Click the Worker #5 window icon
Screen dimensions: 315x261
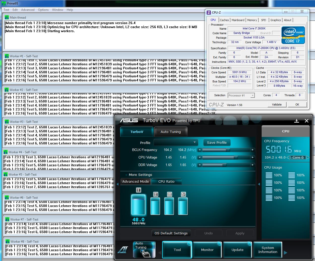pos(6,174)
